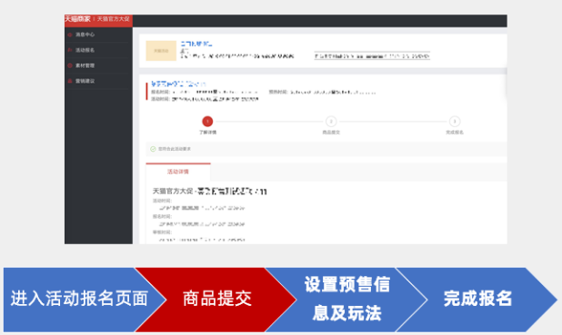Select step 2 circle 商品提交
The height and width of the screenshot is (335, 562).
tap(331, 122)
